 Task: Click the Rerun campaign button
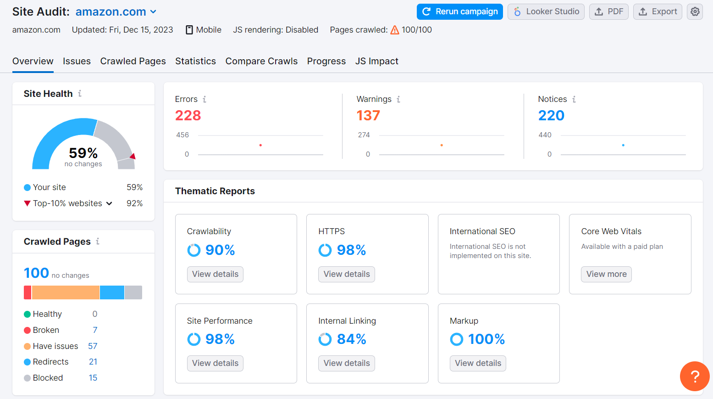tap(460, 11)
